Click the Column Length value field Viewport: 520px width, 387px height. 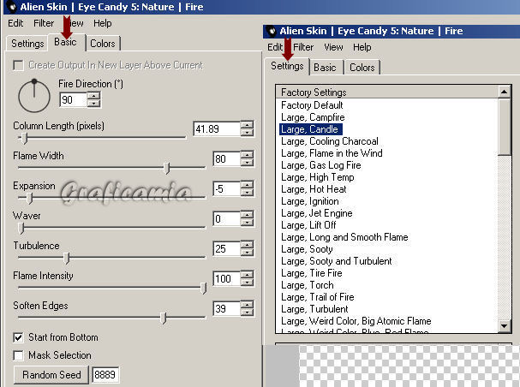[x=217, y=129]
